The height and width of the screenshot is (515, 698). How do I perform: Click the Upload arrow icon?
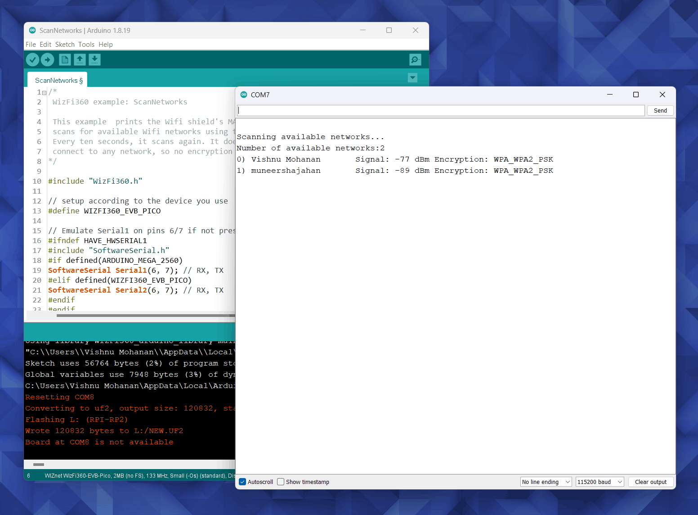pyautogui.click(x=48, y=59)
